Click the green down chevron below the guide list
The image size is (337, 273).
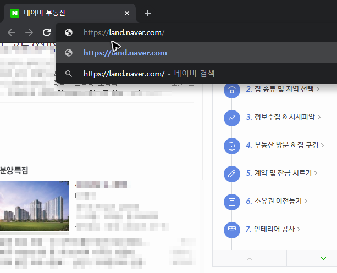point(323,258)
